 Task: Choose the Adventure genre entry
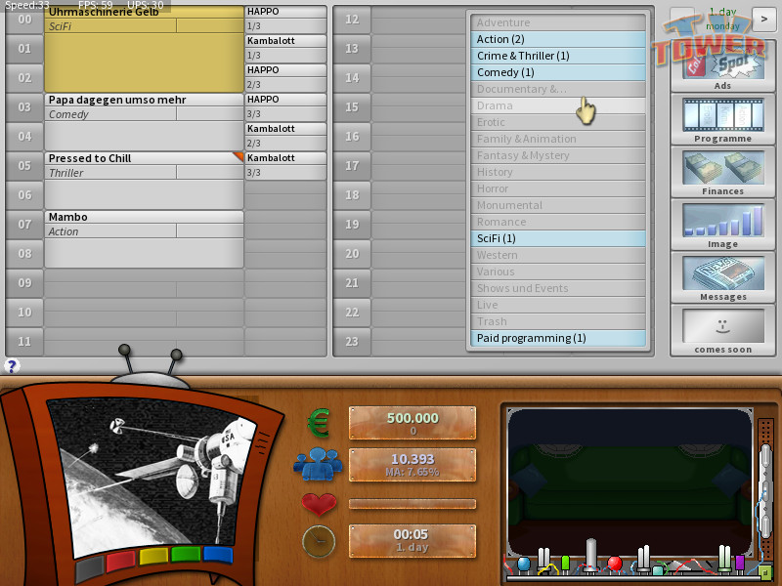(558, 22)
